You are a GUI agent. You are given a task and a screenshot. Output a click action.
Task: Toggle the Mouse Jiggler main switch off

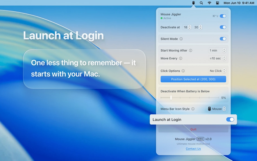coord(223,16)
